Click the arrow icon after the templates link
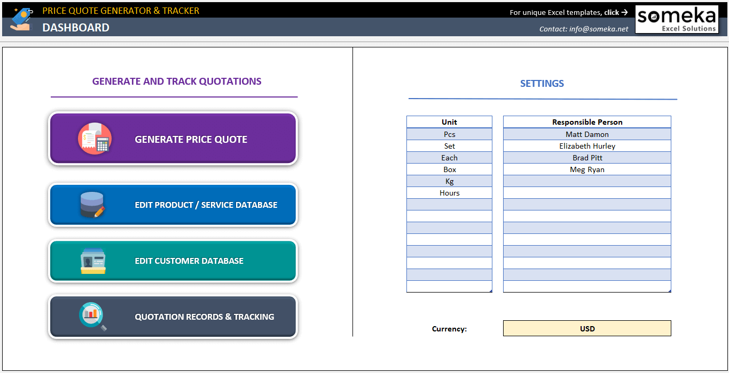Image resolution: width=729 pixels, height=373 pixels. click(x=626, y=12)
